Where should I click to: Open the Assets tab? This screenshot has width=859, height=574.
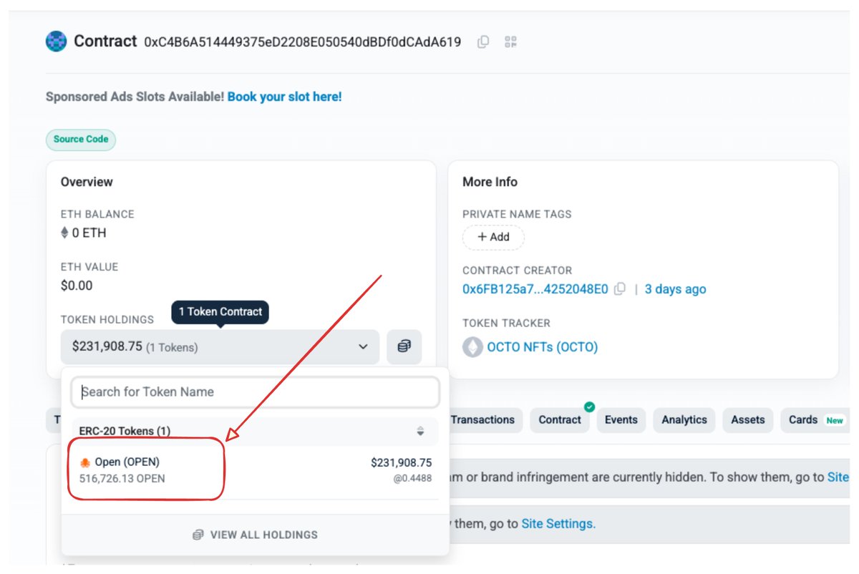pos(747,420)
